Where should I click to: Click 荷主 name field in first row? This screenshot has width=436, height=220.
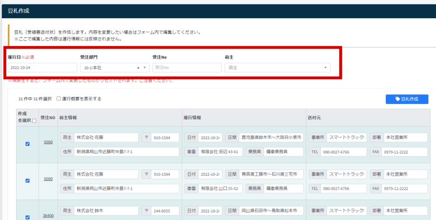106,137
